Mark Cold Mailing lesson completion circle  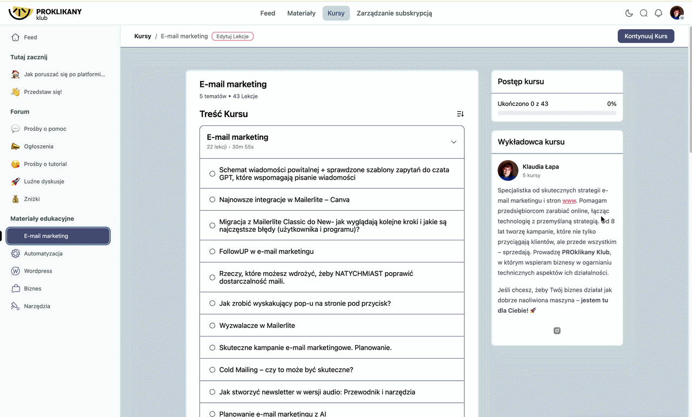(x=212, y=370)
